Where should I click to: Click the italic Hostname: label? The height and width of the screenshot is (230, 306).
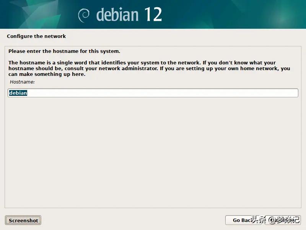tap(22, 82)
